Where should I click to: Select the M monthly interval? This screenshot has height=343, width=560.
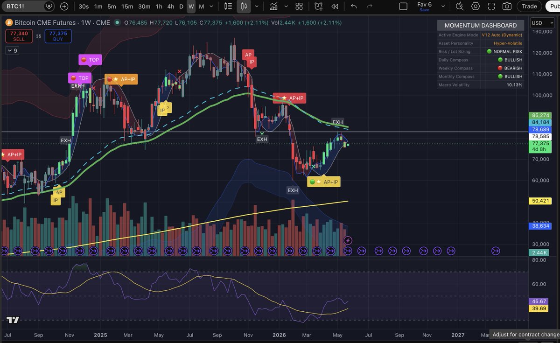tap(201, 7)
